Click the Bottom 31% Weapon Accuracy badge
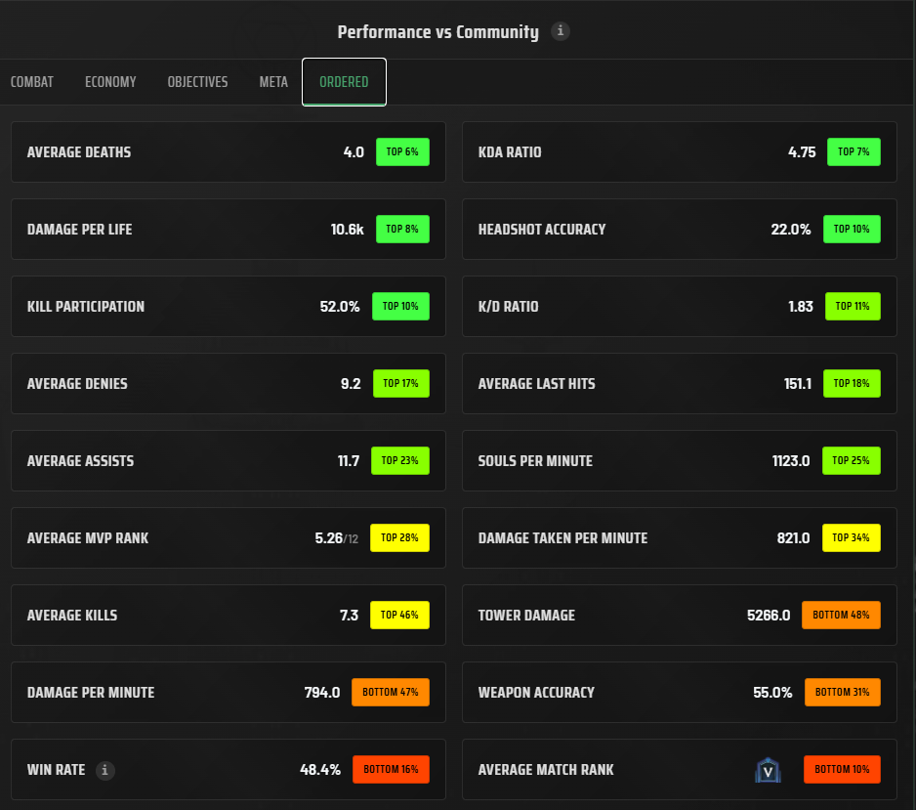 click(843, 692)
